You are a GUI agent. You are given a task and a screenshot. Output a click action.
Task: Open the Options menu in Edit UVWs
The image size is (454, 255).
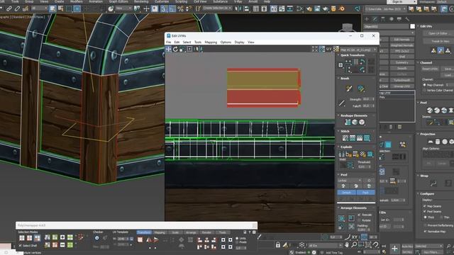click(226, 42)
